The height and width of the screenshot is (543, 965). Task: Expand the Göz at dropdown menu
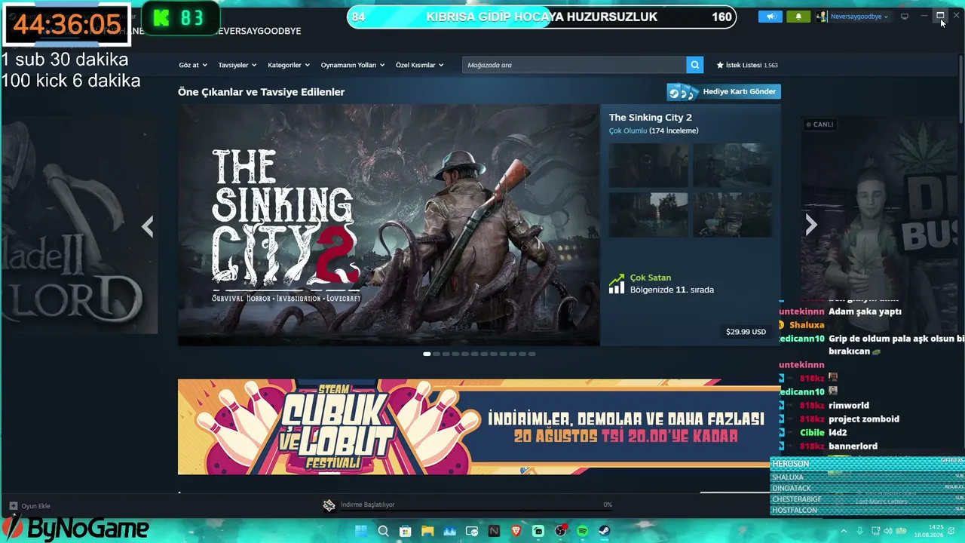tap(193, 65)
